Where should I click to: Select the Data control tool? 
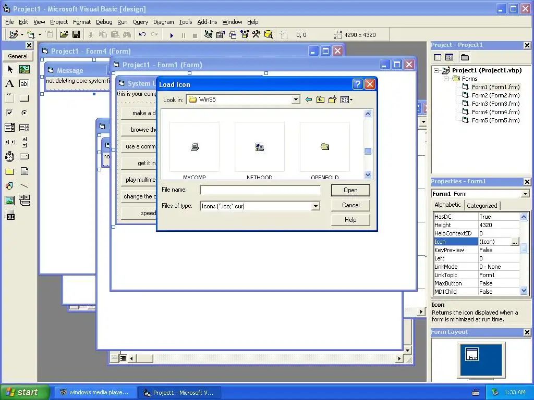[24, 201]
